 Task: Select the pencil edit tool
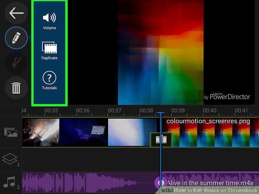point(16,38)
